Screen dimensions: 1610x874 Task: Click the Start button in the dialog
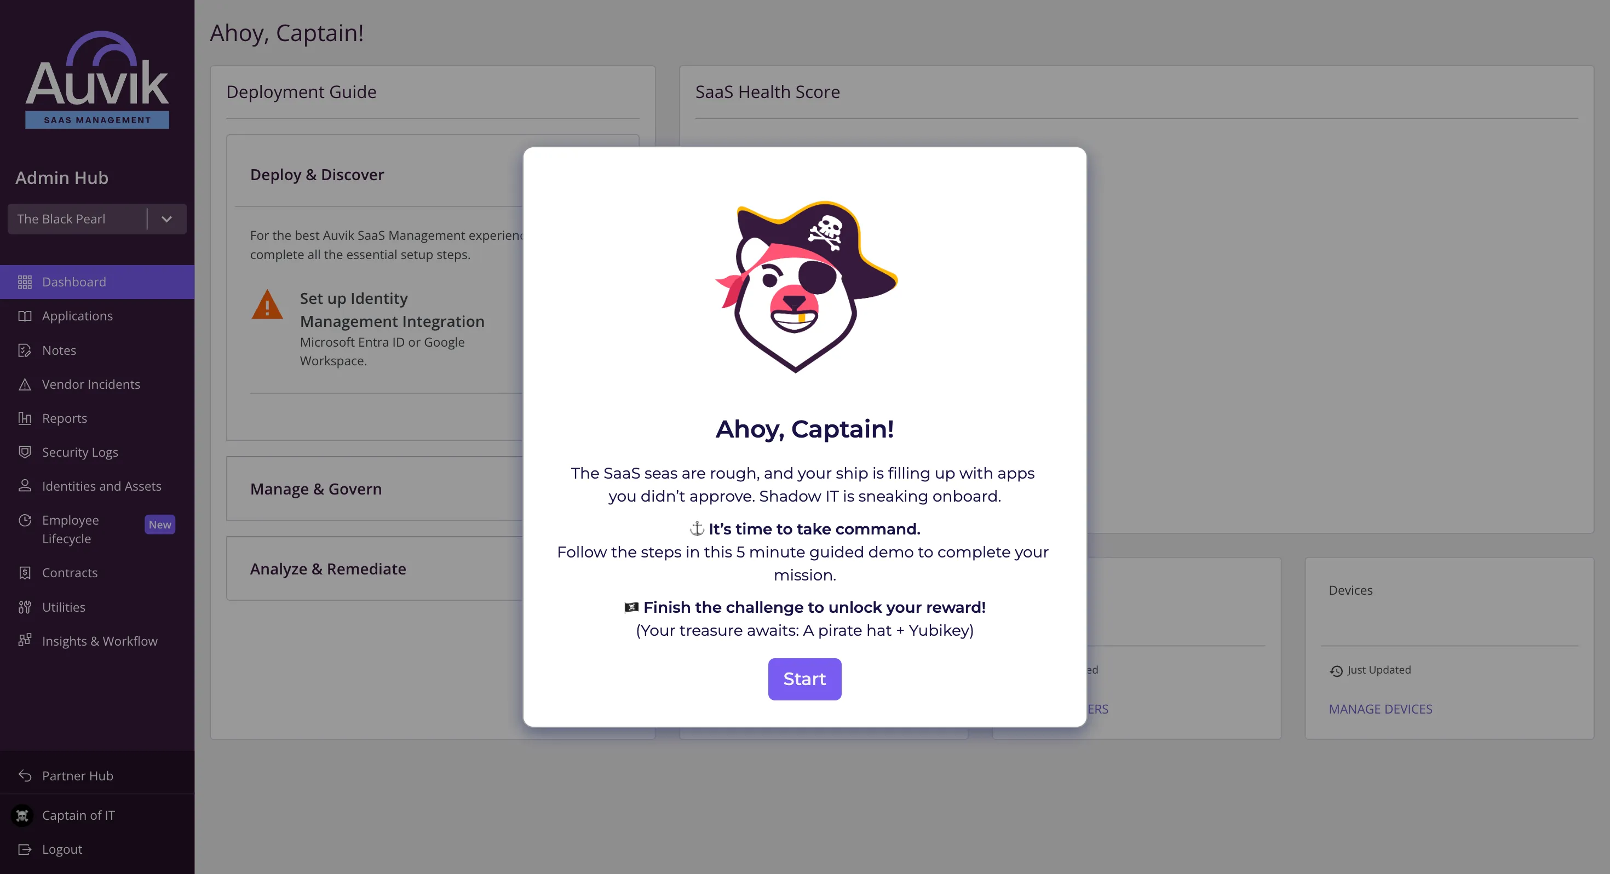coord(804,679)
